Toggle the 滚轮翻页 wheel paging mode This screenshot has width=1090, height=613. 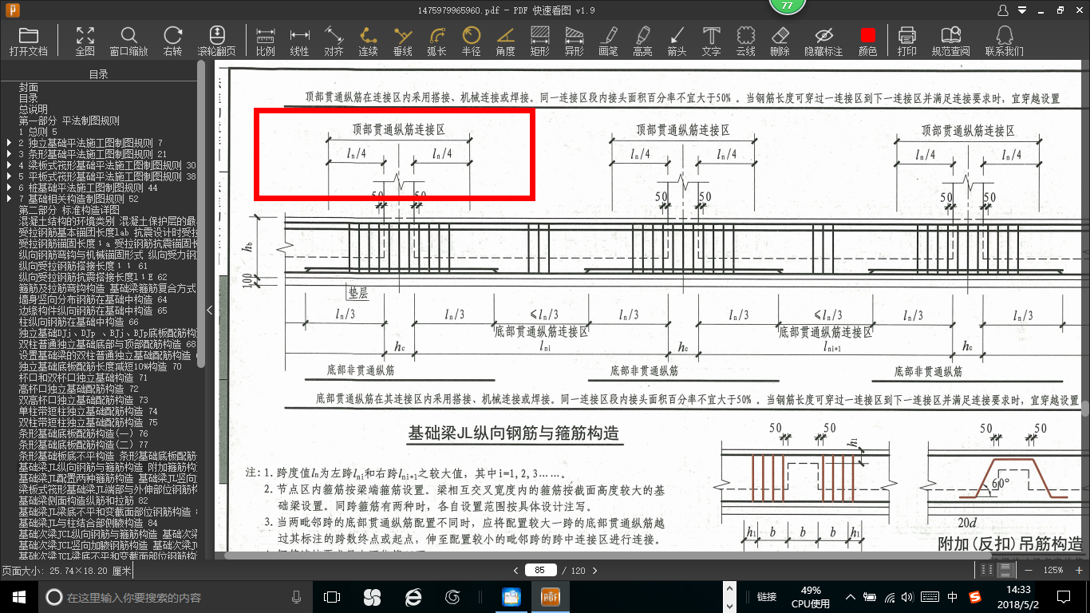(x=216, y=41)
